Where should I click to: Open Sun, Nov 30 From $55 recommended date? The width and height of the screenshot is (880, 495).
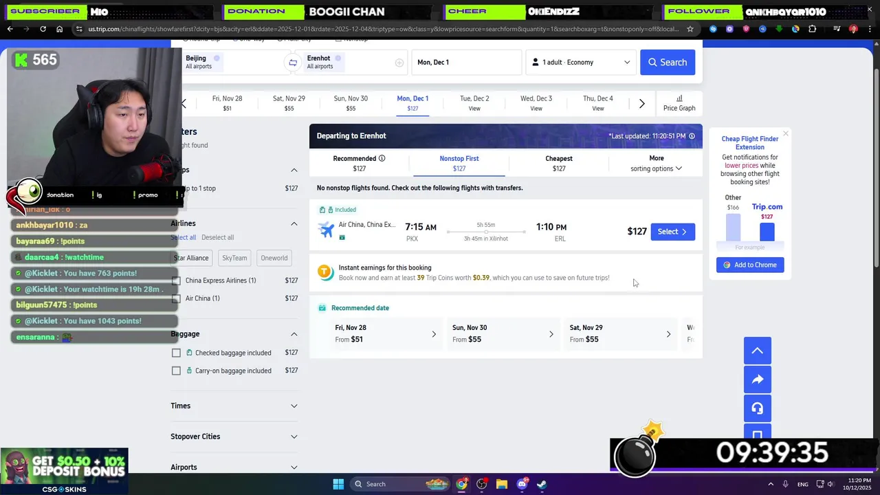[503, 333]
